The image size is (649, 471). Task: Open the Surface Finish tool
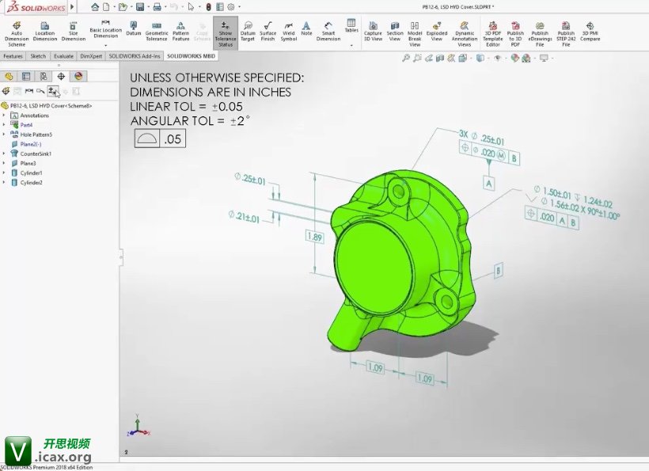point(268,32)
